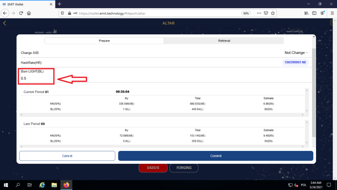The height and width of the screenshot is (190, 337).
Task: Open the browser home page
Action: (29, 13)
